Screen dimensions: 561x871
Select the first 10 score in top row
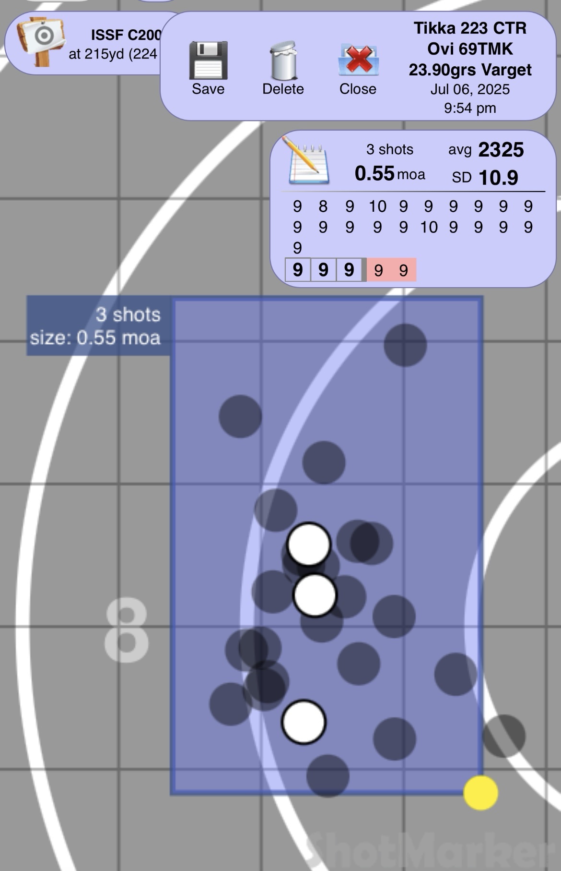click(377, 206)
